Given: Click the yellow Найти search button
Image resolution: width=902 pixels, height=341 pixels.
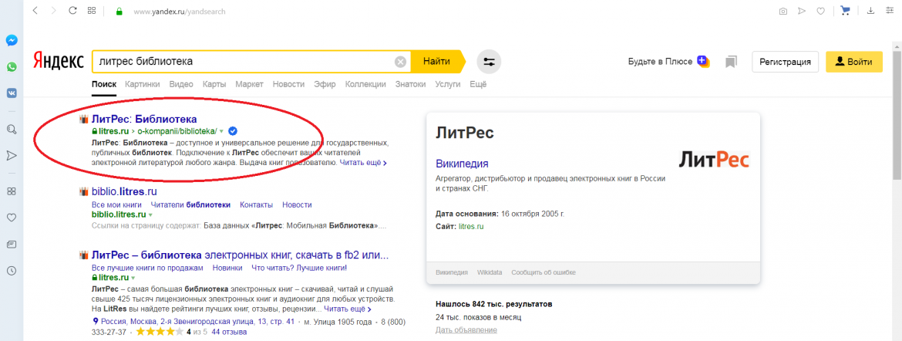Looking at the screenshot, I should tap(436, 62).
